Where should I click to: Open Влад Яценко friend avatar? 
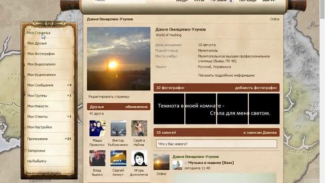coord(97,158)
